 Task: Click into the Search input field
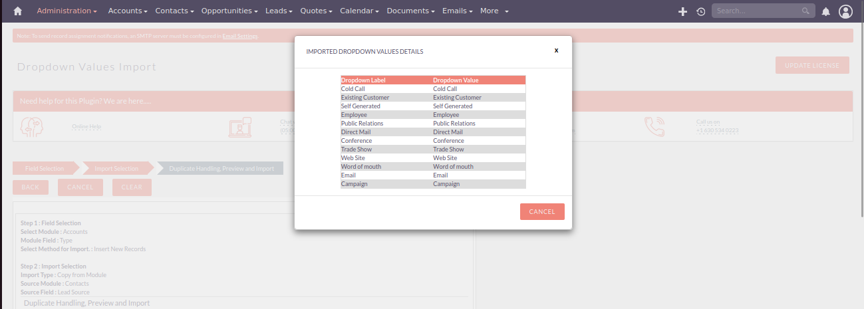click(x=757, y=11)
